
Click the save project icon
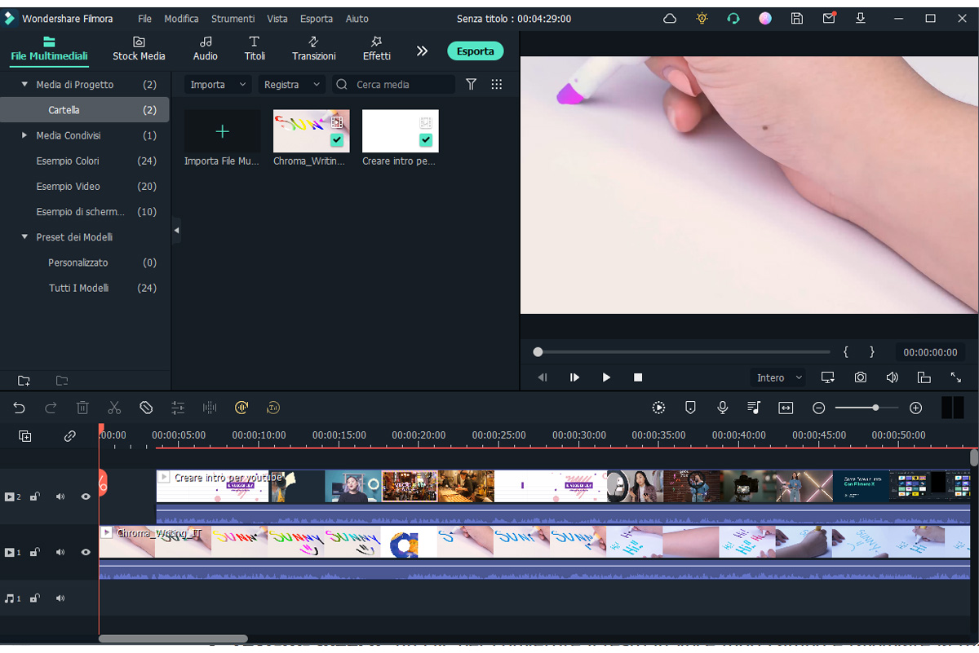click(x=797, y=18)
